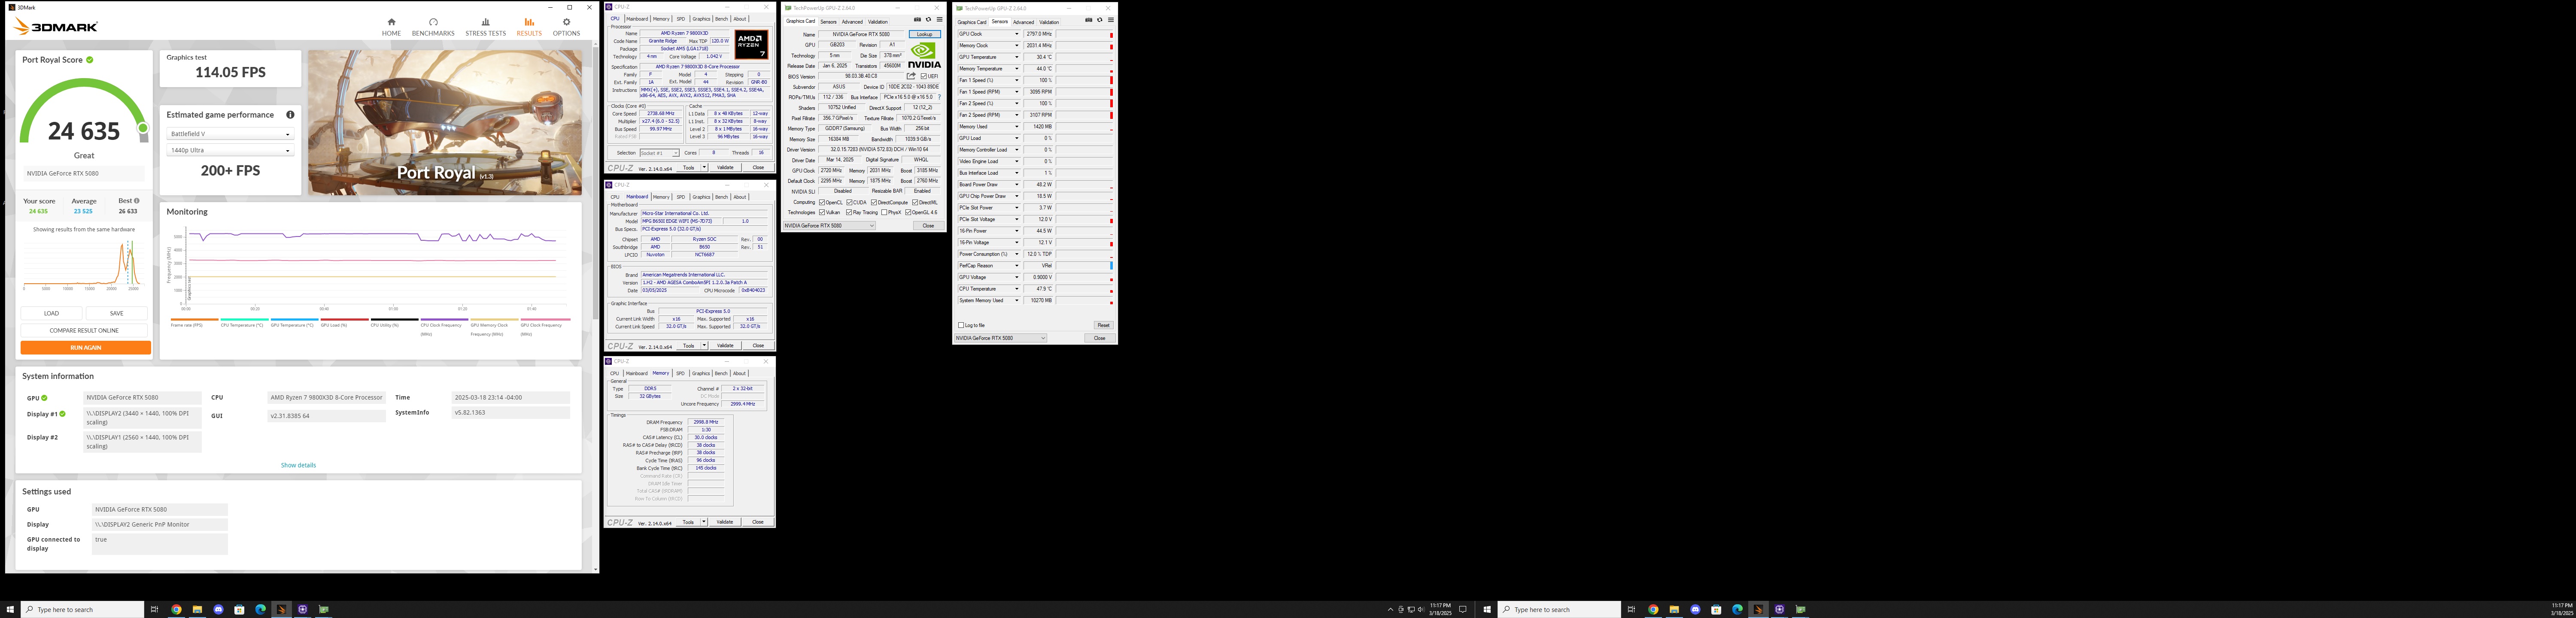Switch to SPD tab in CPU-Z Memory window
Image resolution: width=2576 pixels, height=618 pixels.
click(681, 373)
